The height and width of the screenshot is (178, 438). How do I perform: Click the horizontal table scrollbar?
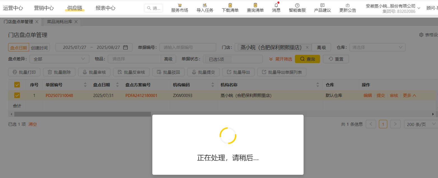[83, 114]
